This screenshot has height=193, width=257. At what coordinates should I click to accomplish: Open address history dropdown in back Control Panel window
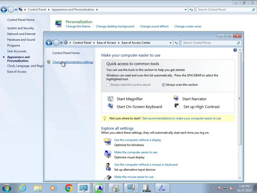pyautogui.click(x=185, y=10)
